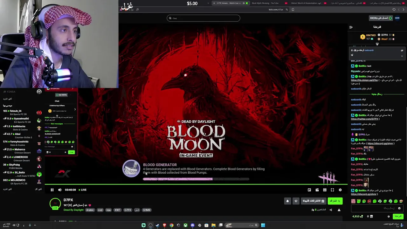Viewport: 407px width, 229px height.
Task: Expand the gift leaderboard chevron
Action: [x=377, y=44]
